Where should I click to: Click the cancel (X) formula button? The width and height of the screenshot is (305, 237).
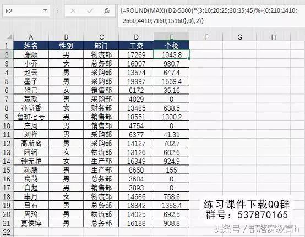coord(73,11)
